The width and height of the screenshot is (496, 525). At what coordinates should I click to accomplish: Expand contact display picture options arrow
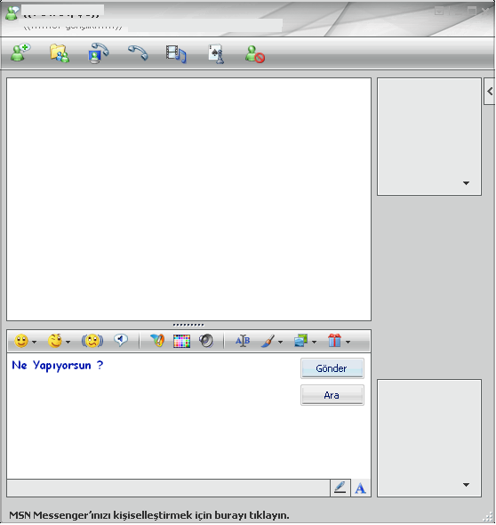click(466, 183)
